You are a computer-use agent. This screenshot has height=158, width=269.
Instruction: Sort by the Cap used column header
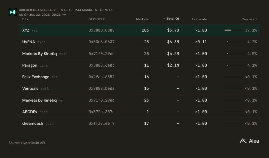click(249, 19)
